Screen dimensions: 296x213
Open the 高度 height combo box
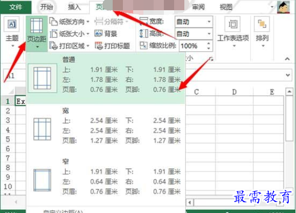pyautogui.click(x=194, y=34)
